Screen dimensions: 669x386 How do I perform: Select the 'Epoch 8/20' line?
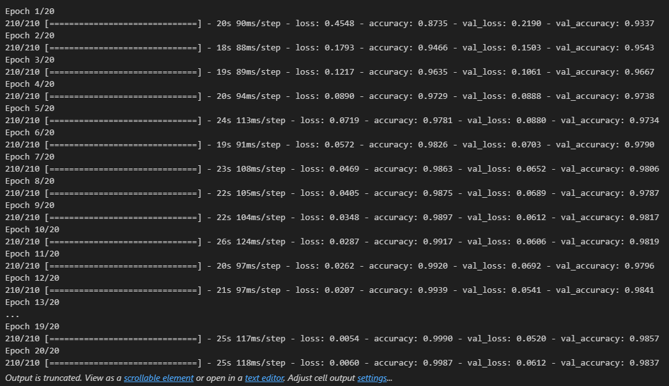[30, 181]
